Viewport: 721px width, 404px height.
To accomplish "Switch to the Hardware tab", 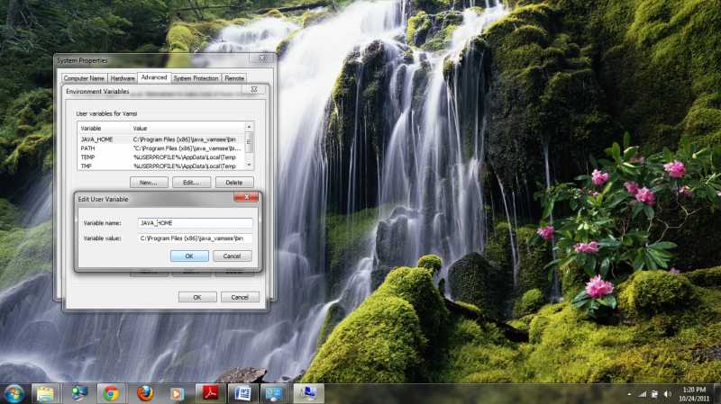I will [123, 78].
